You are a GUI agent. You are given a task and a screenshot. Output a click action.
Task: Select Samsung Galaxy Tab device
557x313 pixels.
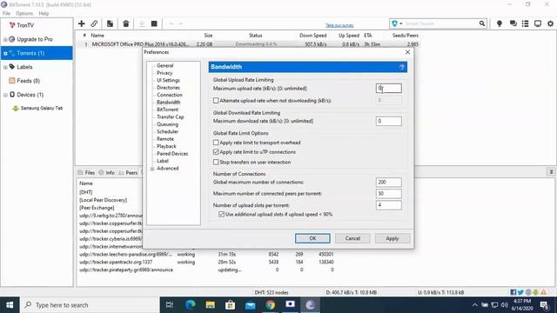click(x=42, y=108)
